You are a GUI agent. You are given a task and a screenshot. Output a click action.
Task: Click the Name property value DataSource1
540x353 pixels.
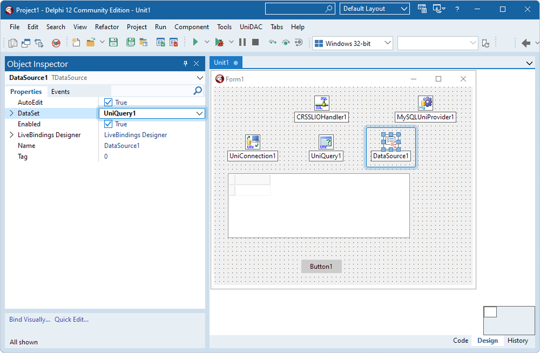point(122,146)
